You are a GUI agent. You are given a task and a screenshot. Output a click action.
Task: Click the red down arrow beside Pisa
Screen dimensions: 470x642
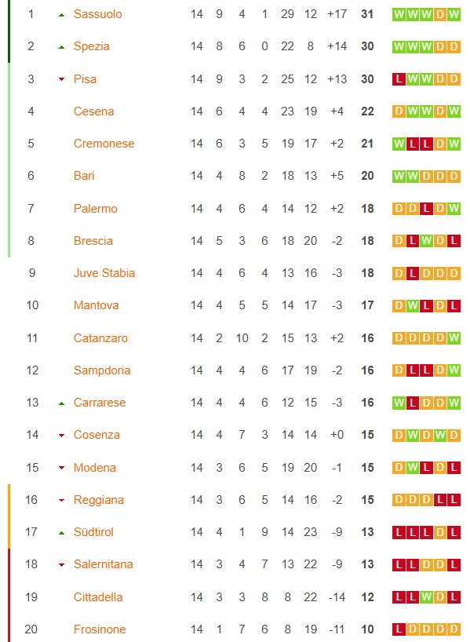61,79
